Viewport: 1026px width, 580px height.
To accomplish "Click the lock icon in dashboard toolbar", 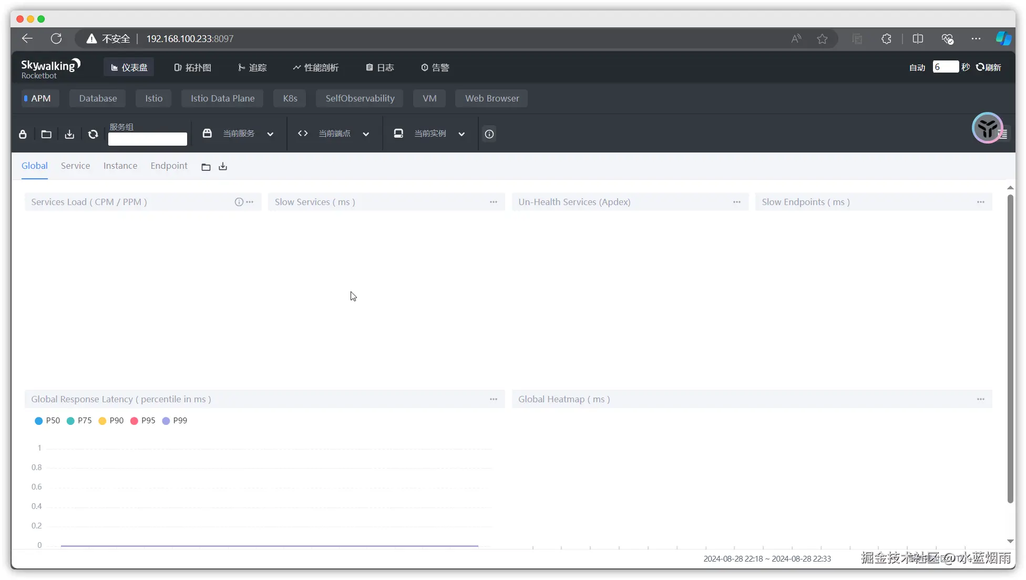I will click(x=23, y=134).
